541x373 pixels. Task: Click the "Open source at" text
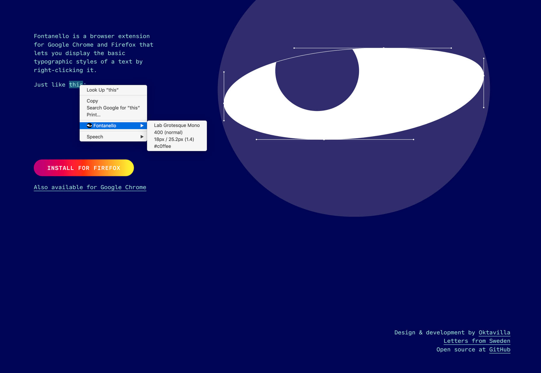[461, 349]
